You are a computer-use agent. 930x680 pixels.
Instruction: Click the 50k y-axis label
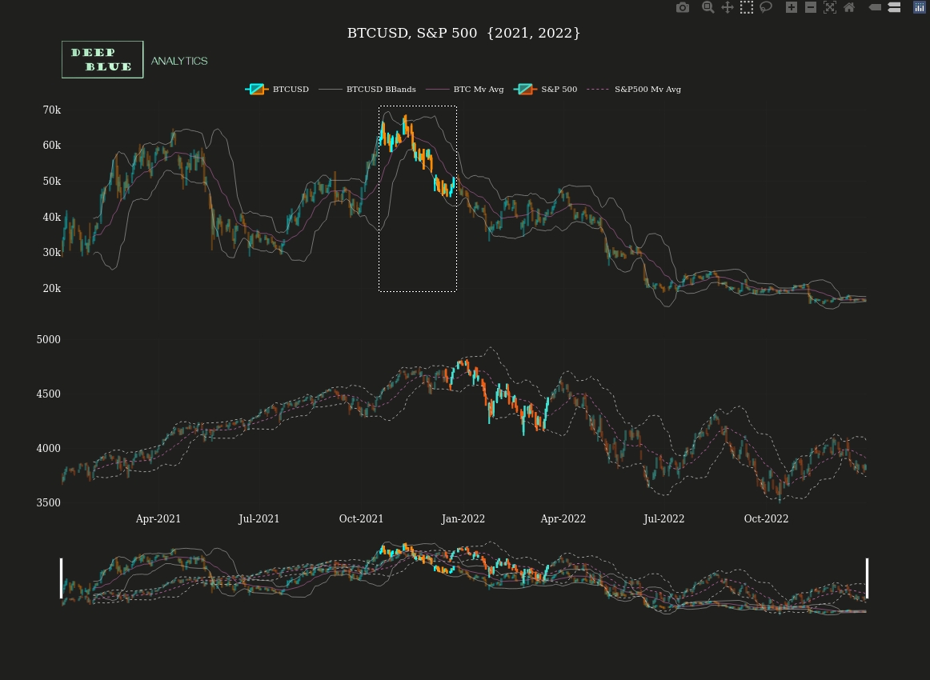[51, 182]
